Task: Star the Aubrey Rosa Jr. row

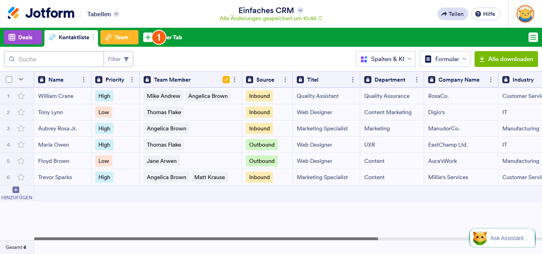Action: click(x=21, y=128)
